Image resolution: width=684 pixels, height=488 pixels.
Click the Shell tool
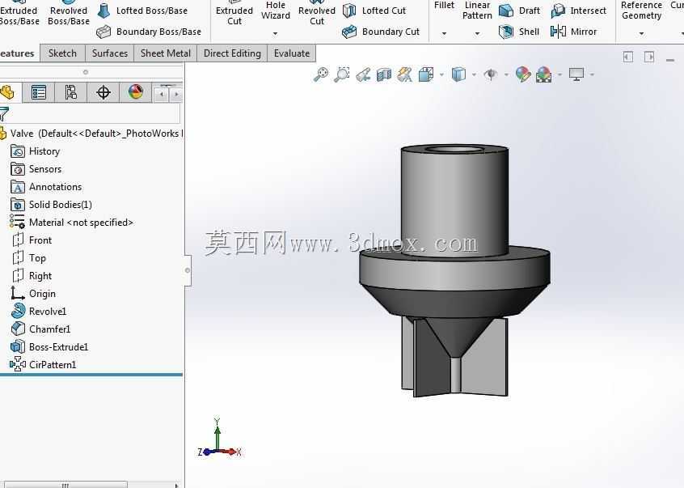click(x=519, y=32)
